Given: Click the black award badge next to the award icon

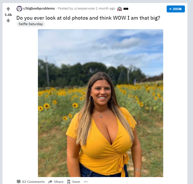Looking at the screenshot, I should point(126,9).
